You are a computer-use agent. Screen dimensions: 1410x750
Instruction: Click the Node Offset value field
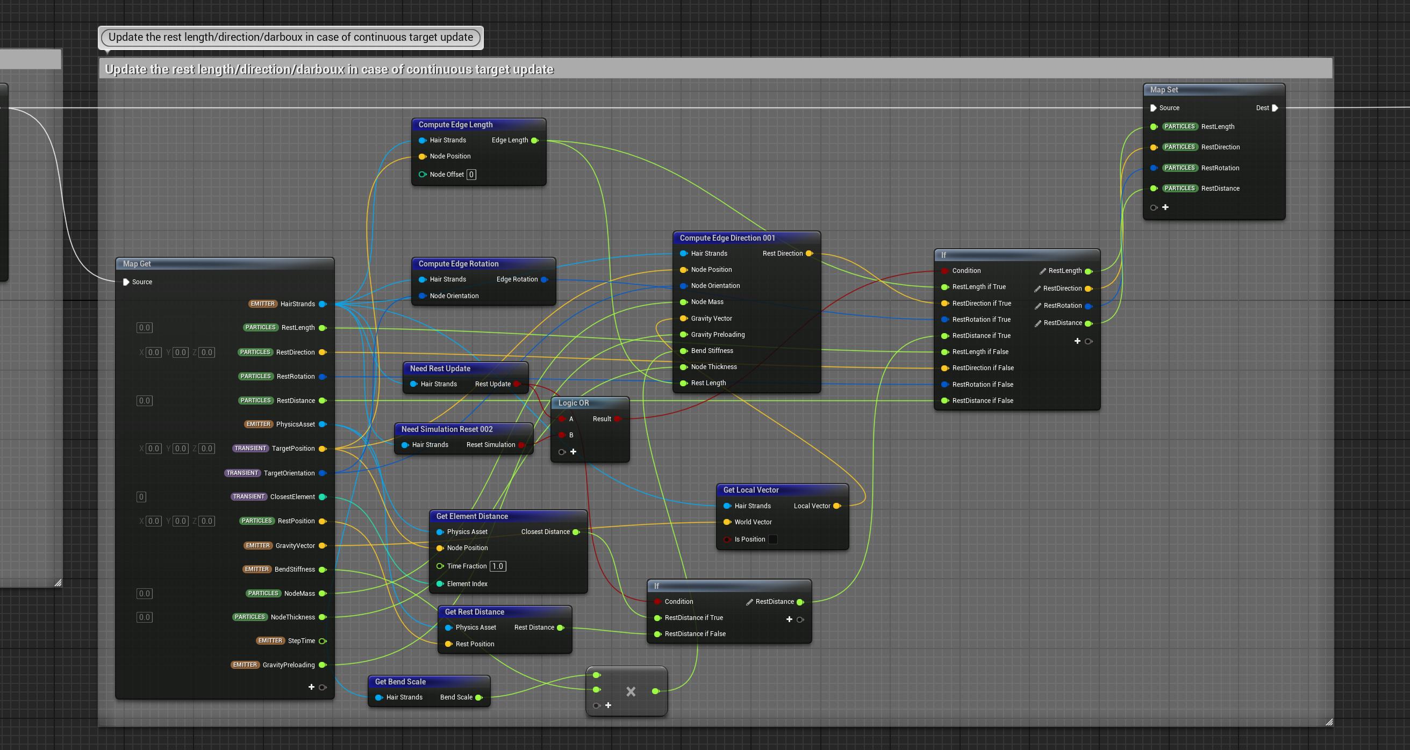click(471, 175)
